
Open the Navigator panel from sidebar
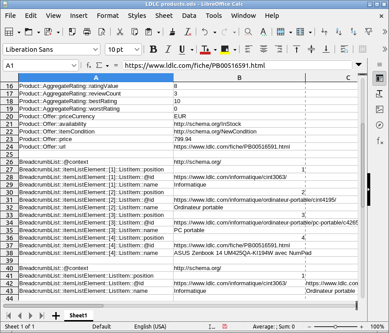[380, 125]
